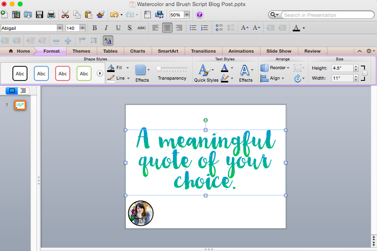Expand more shape styles arrow
Image resolution: width=377 pixels, height=251 pixels.
tap(100, 74)
